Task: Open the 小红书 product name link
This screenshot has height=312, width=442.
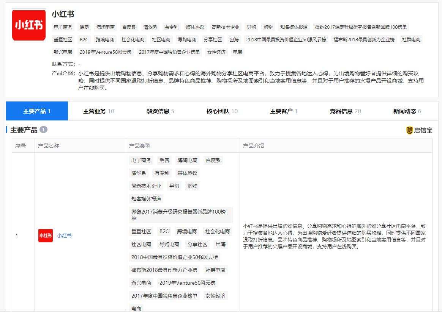Action: (x=64, y=236)
